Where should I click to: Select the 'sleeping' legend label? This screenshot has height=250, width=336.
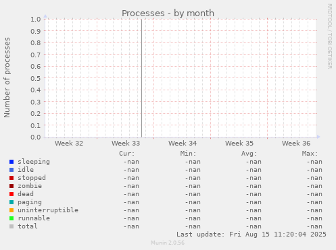coord(34,162)
